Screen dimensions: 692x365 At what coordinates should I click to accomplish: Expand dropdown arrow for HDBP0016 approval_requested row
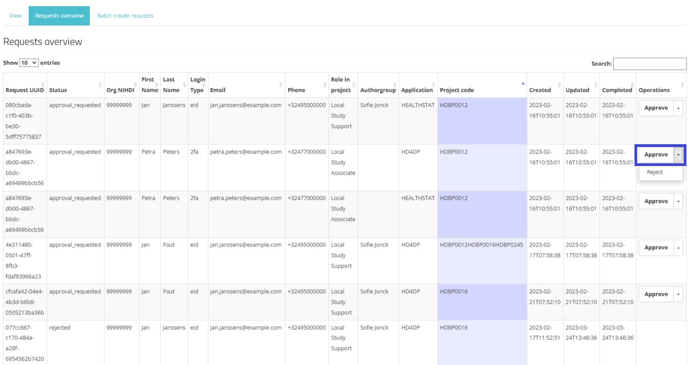[x=678, y=295]
